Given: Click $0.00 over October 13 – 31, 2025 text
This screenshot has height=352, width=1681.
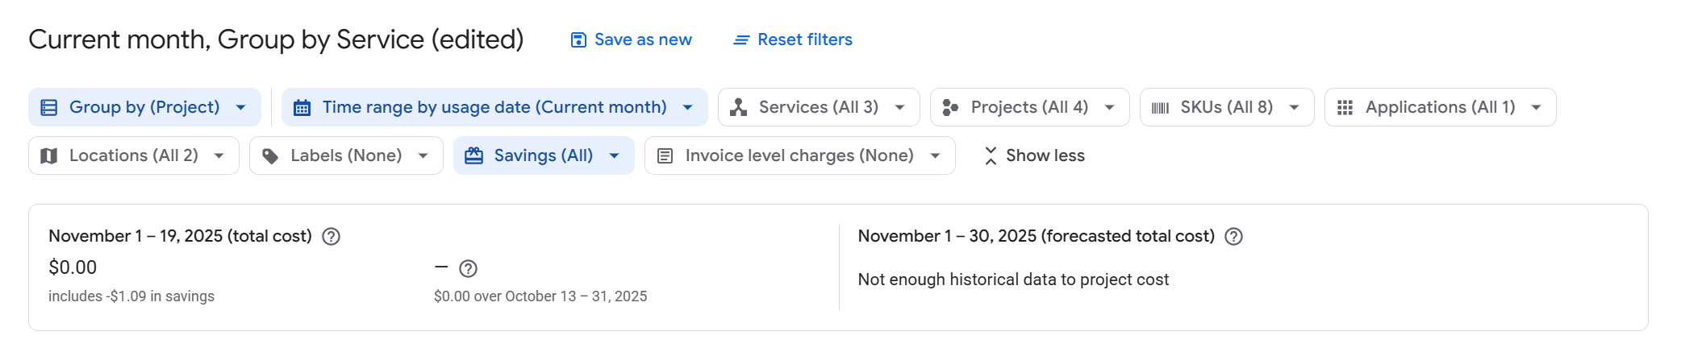Looking at the screenshot, I should [x=540, y=296].
